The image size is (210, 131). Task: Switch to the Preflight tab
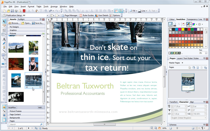(21, 19)
